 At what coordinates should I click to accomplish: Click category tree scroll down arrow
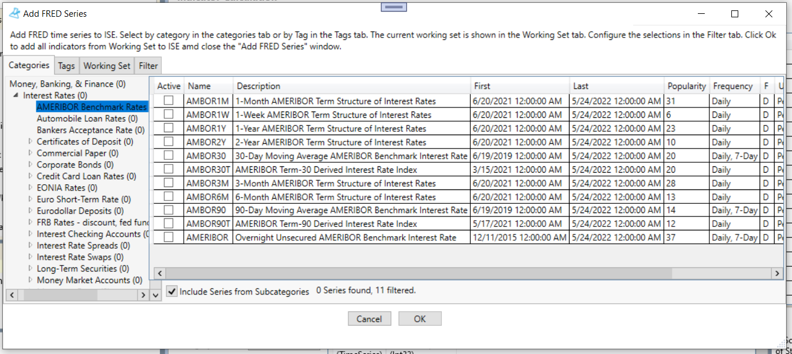(x=154, y=295)
